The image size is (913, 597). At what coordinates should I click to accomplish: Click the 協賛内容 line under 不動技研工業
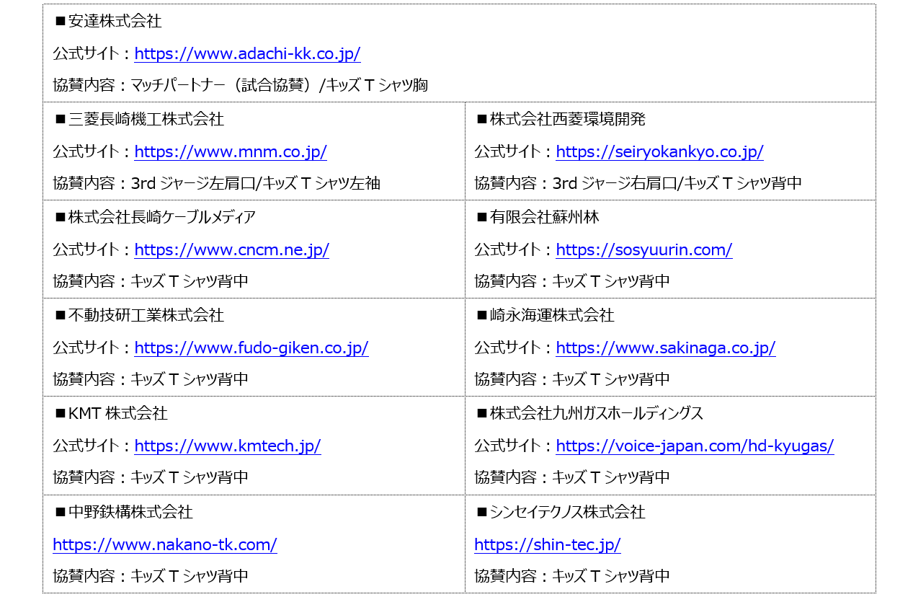tap(151, 379)
